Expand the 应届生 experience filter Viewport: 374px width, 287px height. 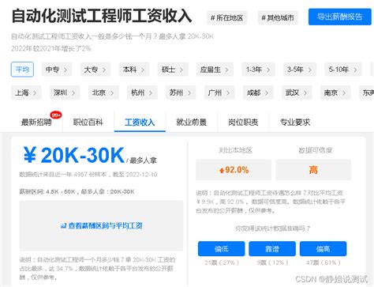[215, 70]
